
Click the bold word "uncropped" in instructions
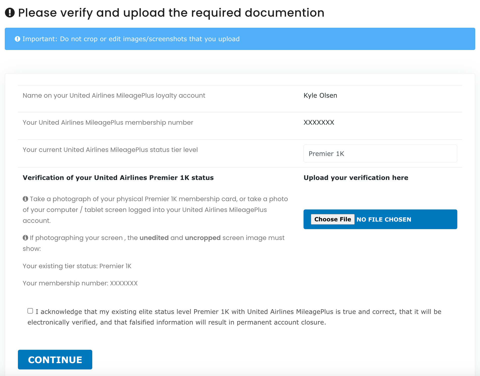[203, 238]
